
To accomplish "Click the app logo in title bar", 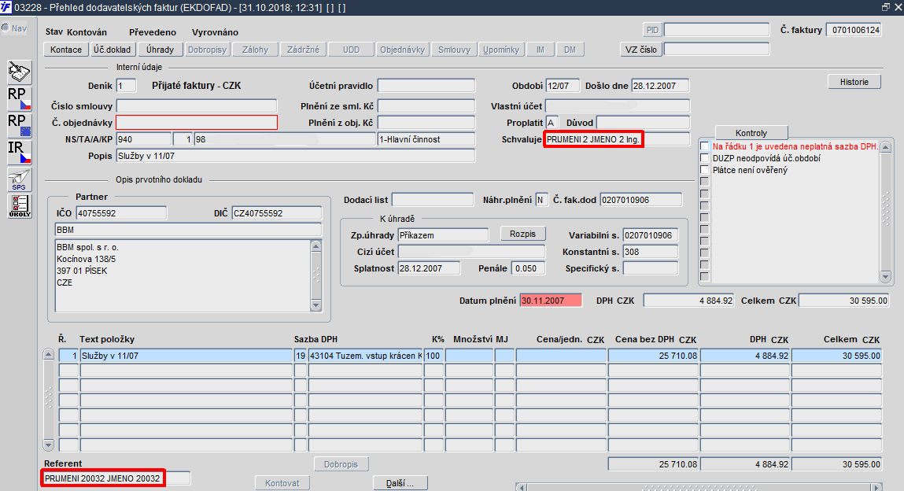I will (6, 8).
